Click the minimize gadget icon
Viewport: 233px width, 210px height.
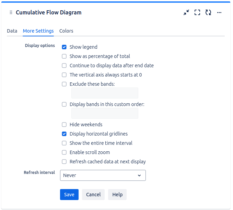(x=186, y=12)
